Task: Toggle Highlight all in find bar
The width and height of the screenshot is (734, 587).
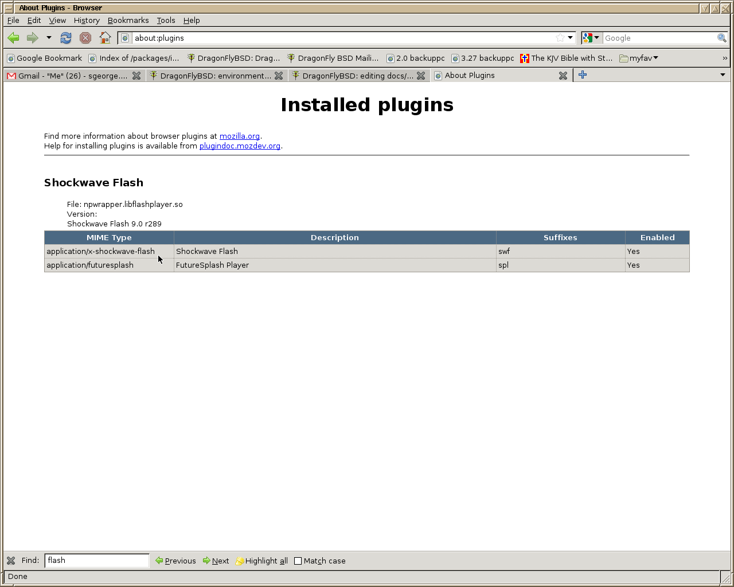Action: [x=262, y=561]
